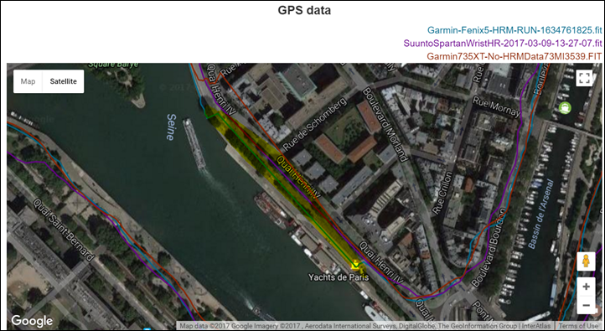Open the SuuntoSpartanWristHR .fit file link
This screenshot has height=331, width=605.
click(x=503, y=44)
